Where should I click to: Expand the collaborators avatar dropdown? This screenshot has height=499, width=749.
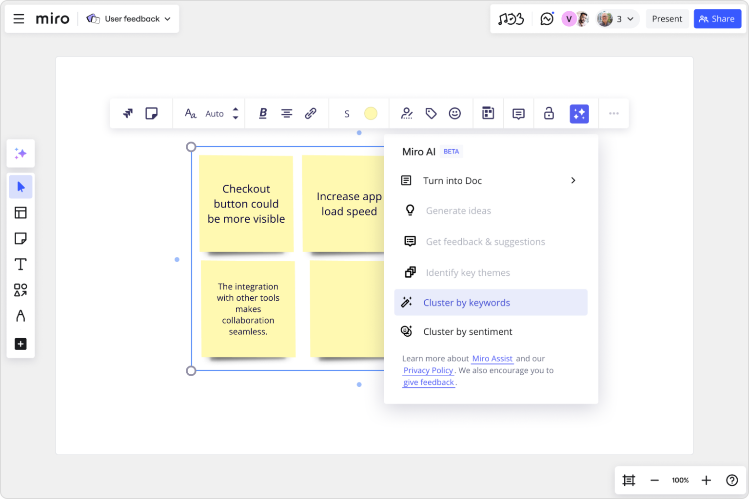(617, 19)
